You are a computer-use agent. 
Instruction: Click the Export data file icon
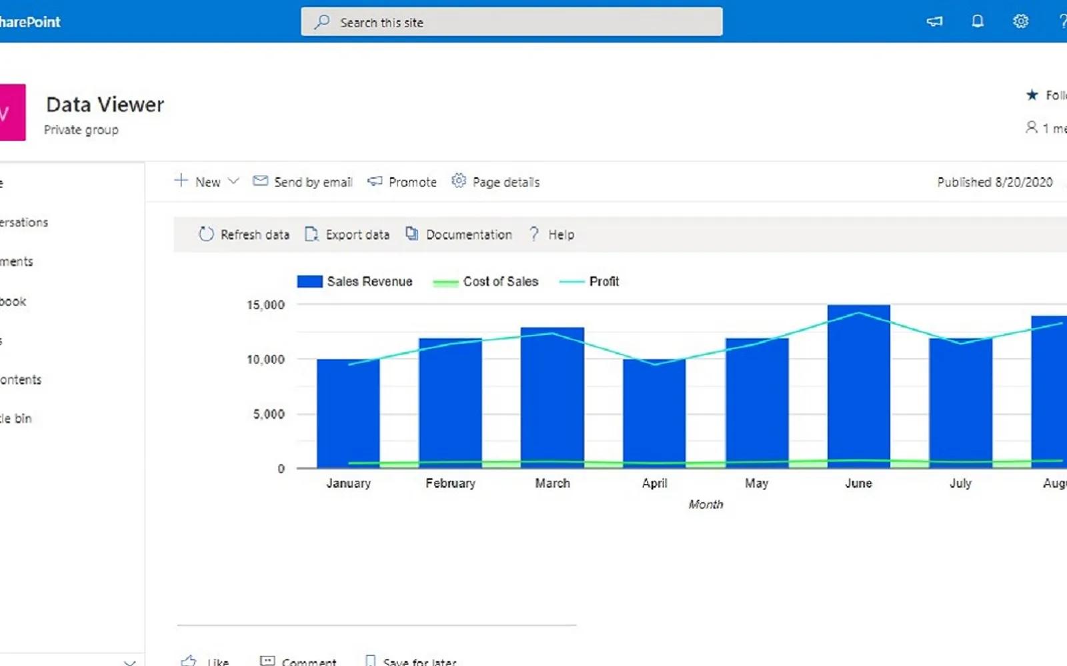pos(311,234)
